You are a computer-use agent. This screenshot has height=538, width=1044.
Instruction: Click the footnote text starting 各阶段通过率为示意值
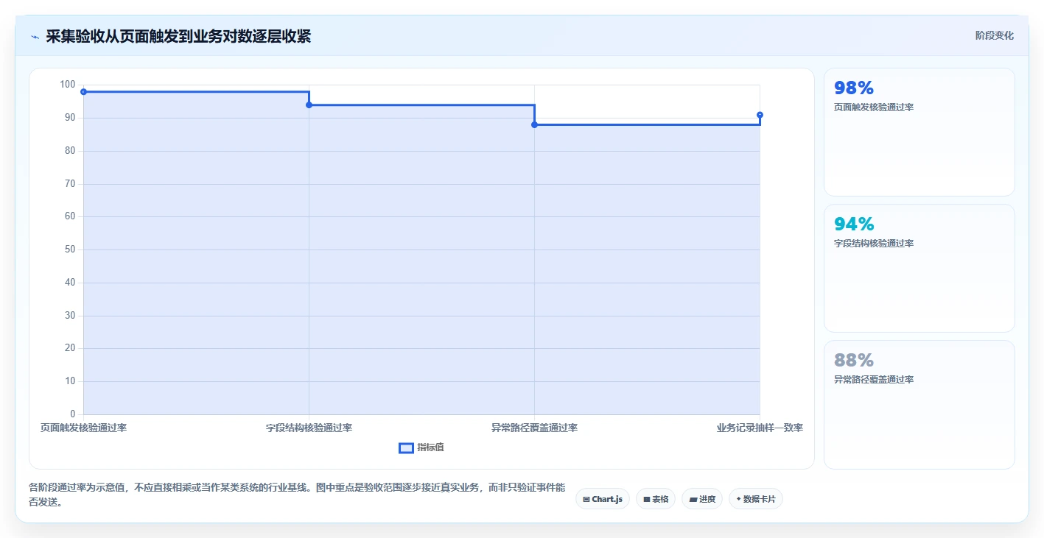[x=298, y=495]
